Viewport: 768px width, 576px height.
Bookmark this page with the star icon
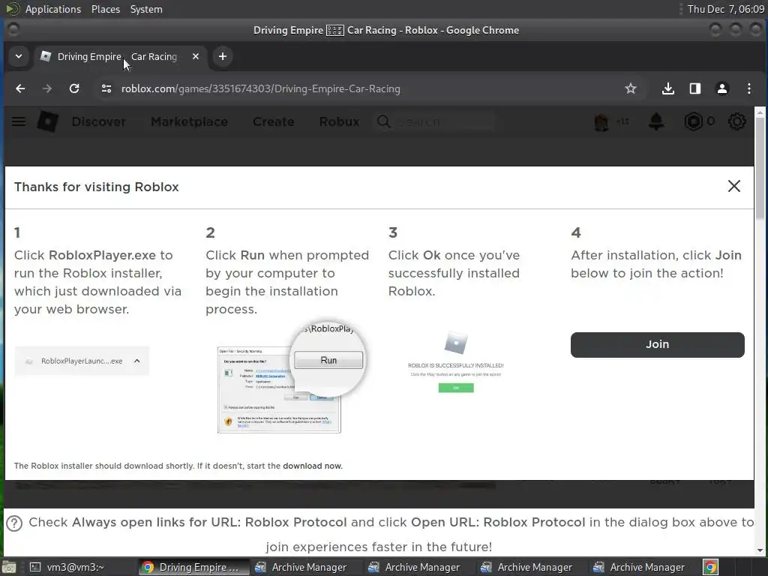[x=630, y=88]
